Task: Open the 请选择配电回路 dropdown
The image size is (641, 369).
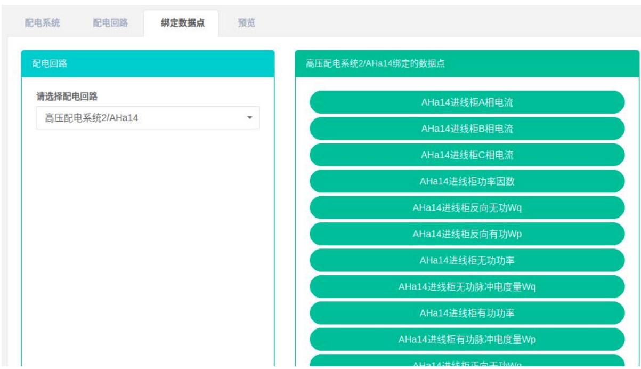Action: [148, 117]
